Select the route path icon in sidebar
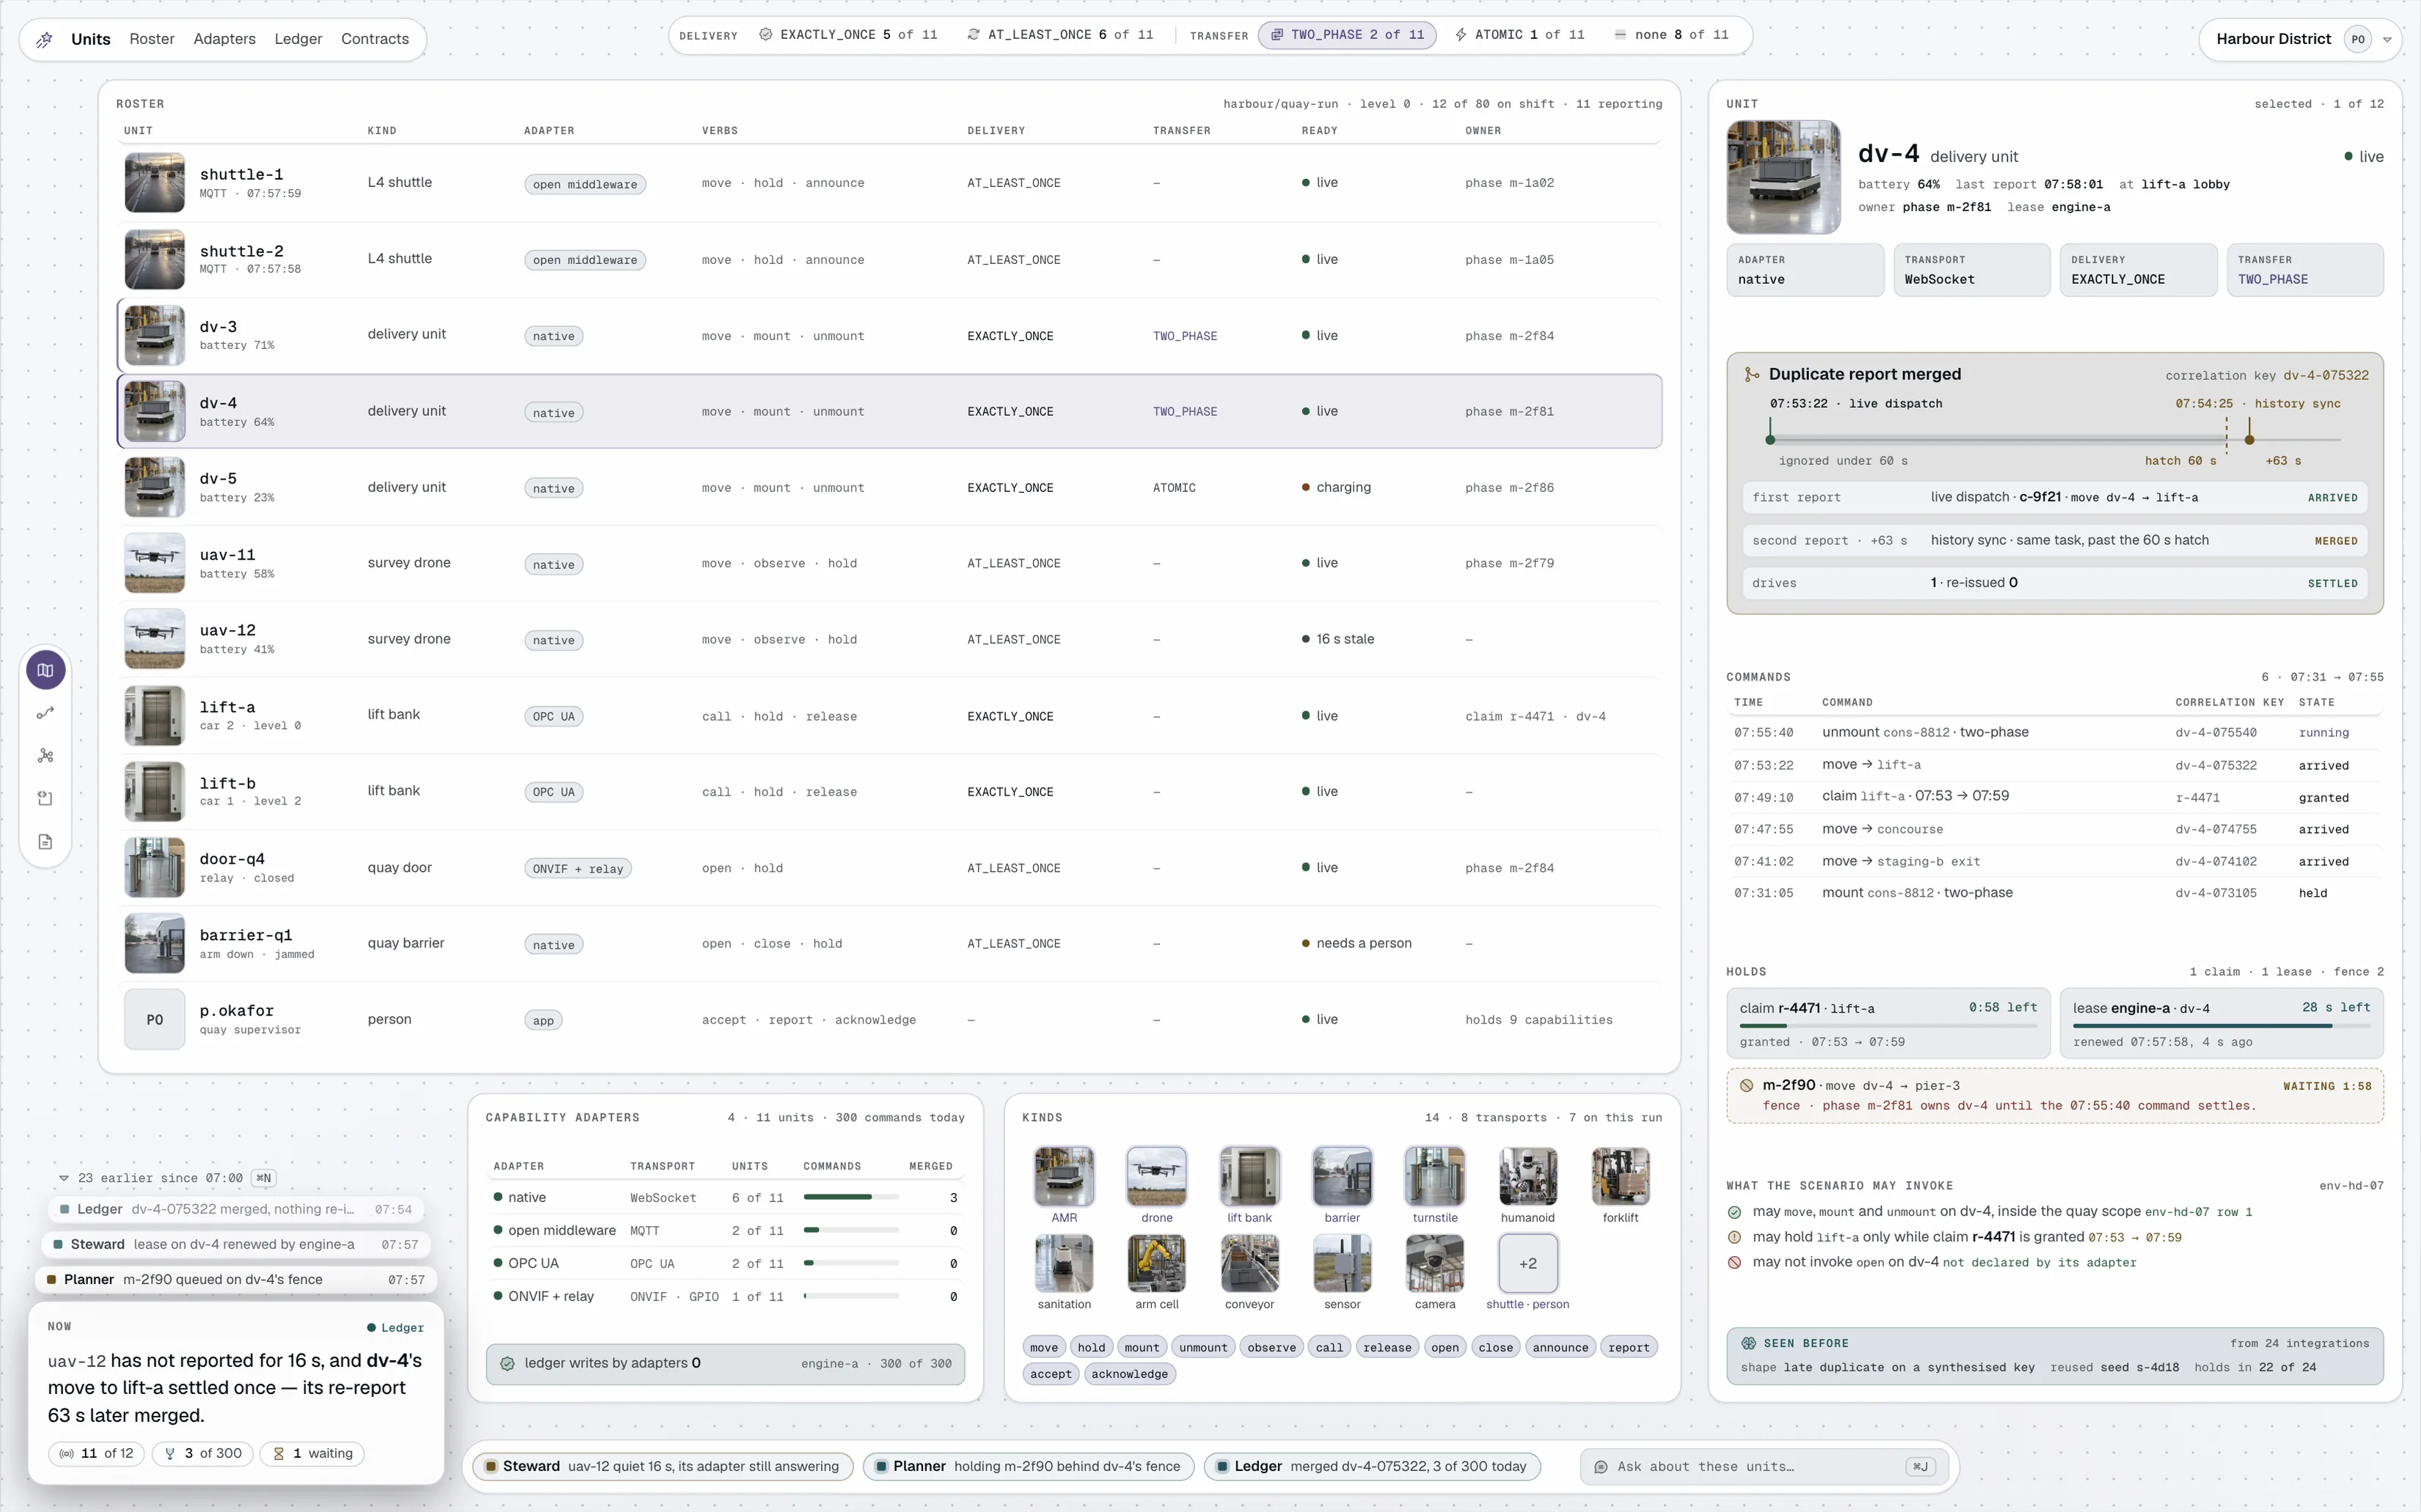Viewport: 2421px width, 1512px height. click(46, 713)
